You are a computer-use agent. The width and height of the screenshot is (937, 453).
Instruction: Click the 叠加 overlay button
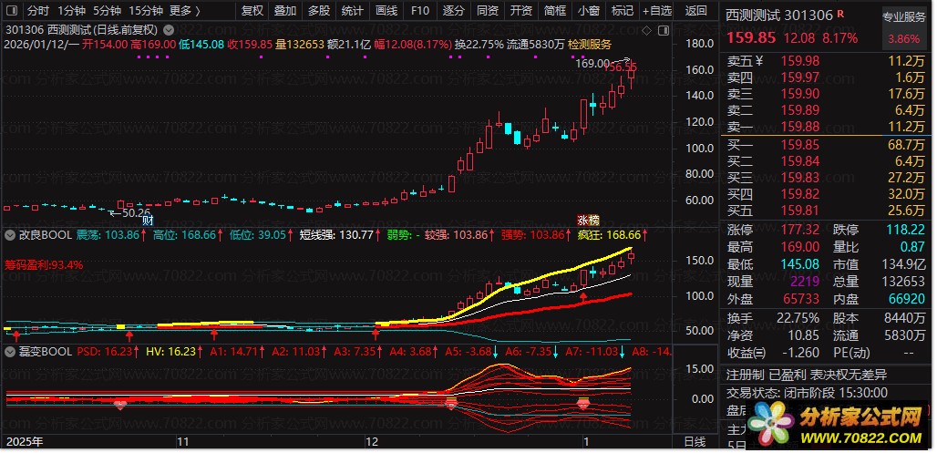click(x=285, y=10)
